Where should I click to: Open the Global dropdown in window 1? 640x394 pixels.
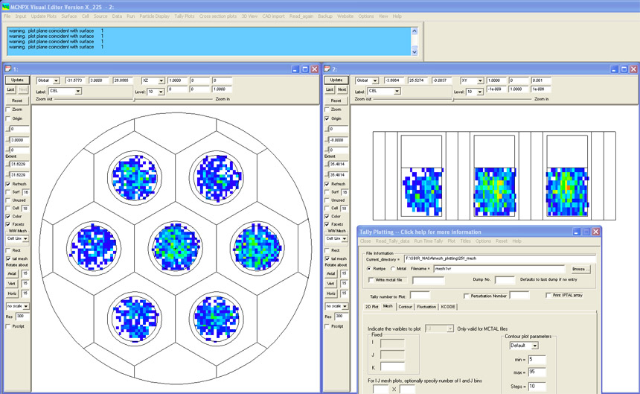57,81
